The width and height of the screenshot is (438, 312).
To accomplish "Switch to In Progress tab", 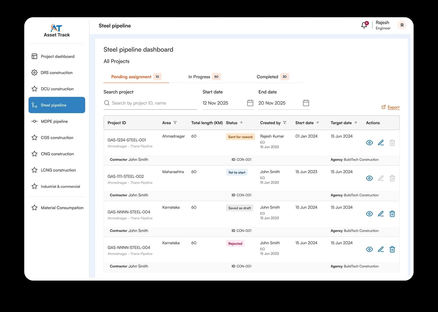I will [204, 77].
